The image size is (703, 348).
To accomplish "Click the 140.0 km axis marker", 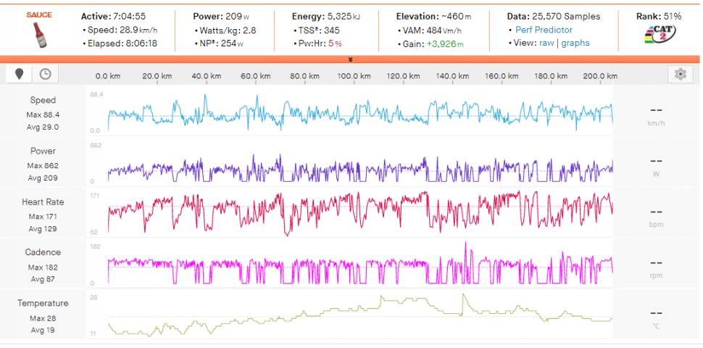I will [x=452, y=76].
